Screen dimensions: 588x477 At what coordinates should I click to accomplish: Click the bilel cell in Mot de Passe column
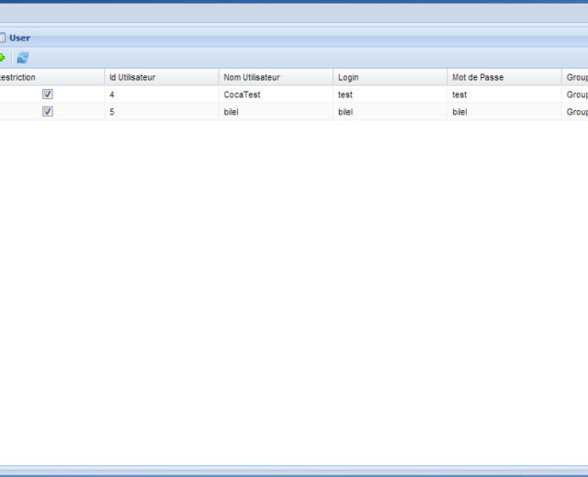pyautogui.click(x=459, y=111)
